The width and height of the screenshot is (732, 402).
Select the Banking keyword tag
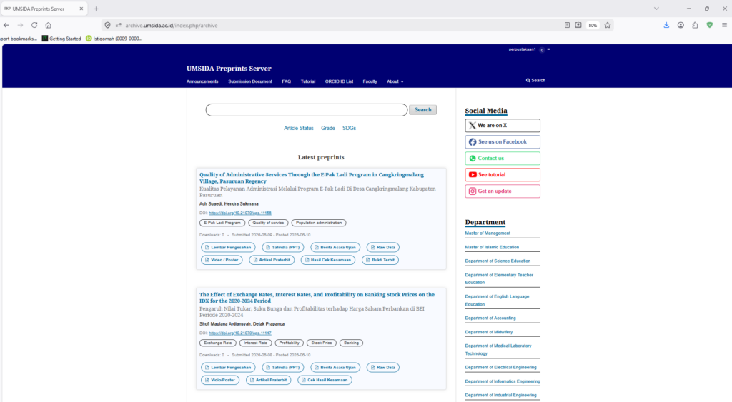[x=351, y=343]
